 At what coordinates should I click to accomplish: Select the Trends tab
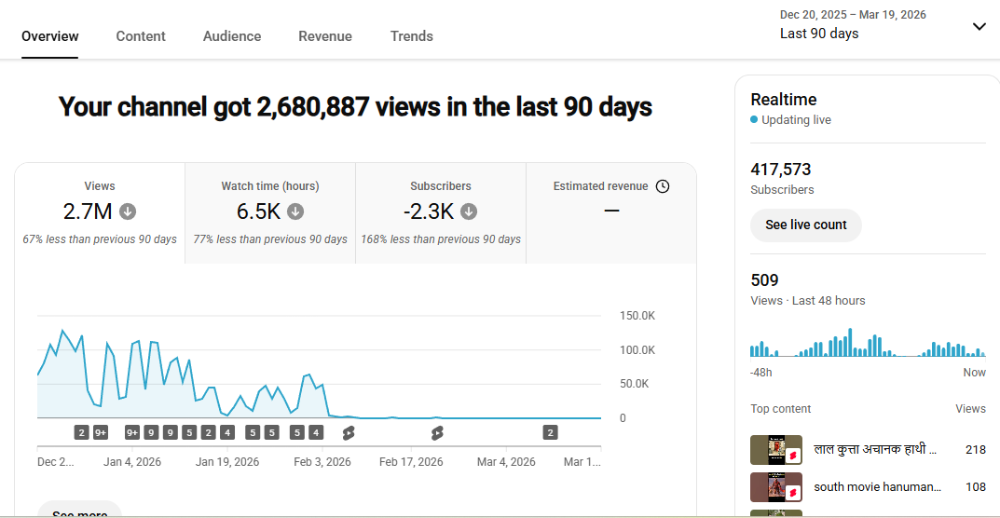coord(412,36)
